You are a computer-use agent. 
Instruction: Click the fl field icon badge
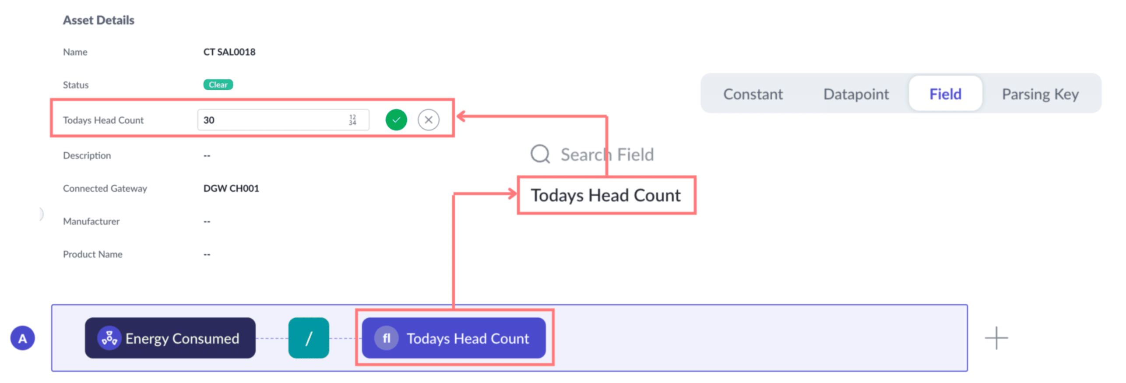pos(386,338)
